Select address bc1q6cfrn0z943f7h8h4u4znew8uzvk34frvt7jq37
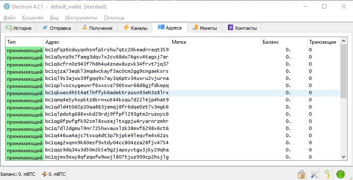The width and height of the screenshot is (353, 180). point(107,64)
